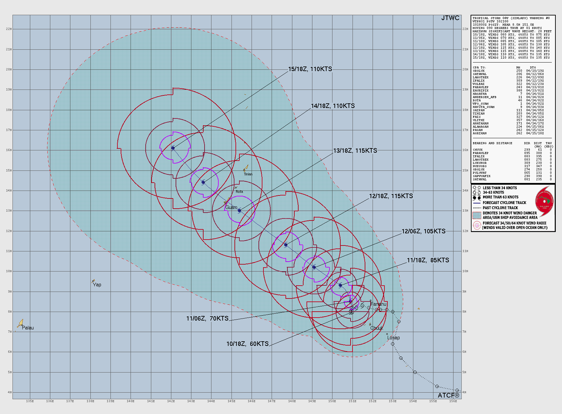Click the easternmost past track point near 156E
The image size is (562, 414).
(x=457, y=390)
